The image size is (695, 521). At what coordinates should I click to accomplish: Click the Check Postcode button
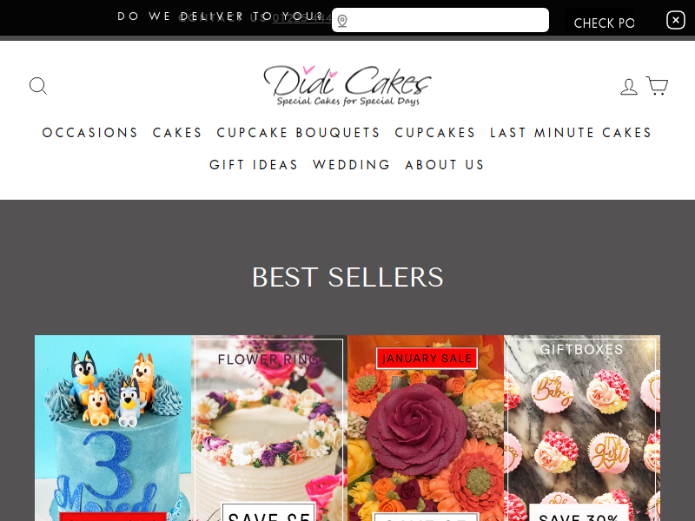[604, 23]
